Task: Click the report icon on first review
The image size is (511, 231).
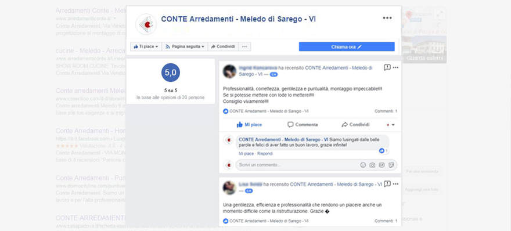Action: tap(387, 67)
